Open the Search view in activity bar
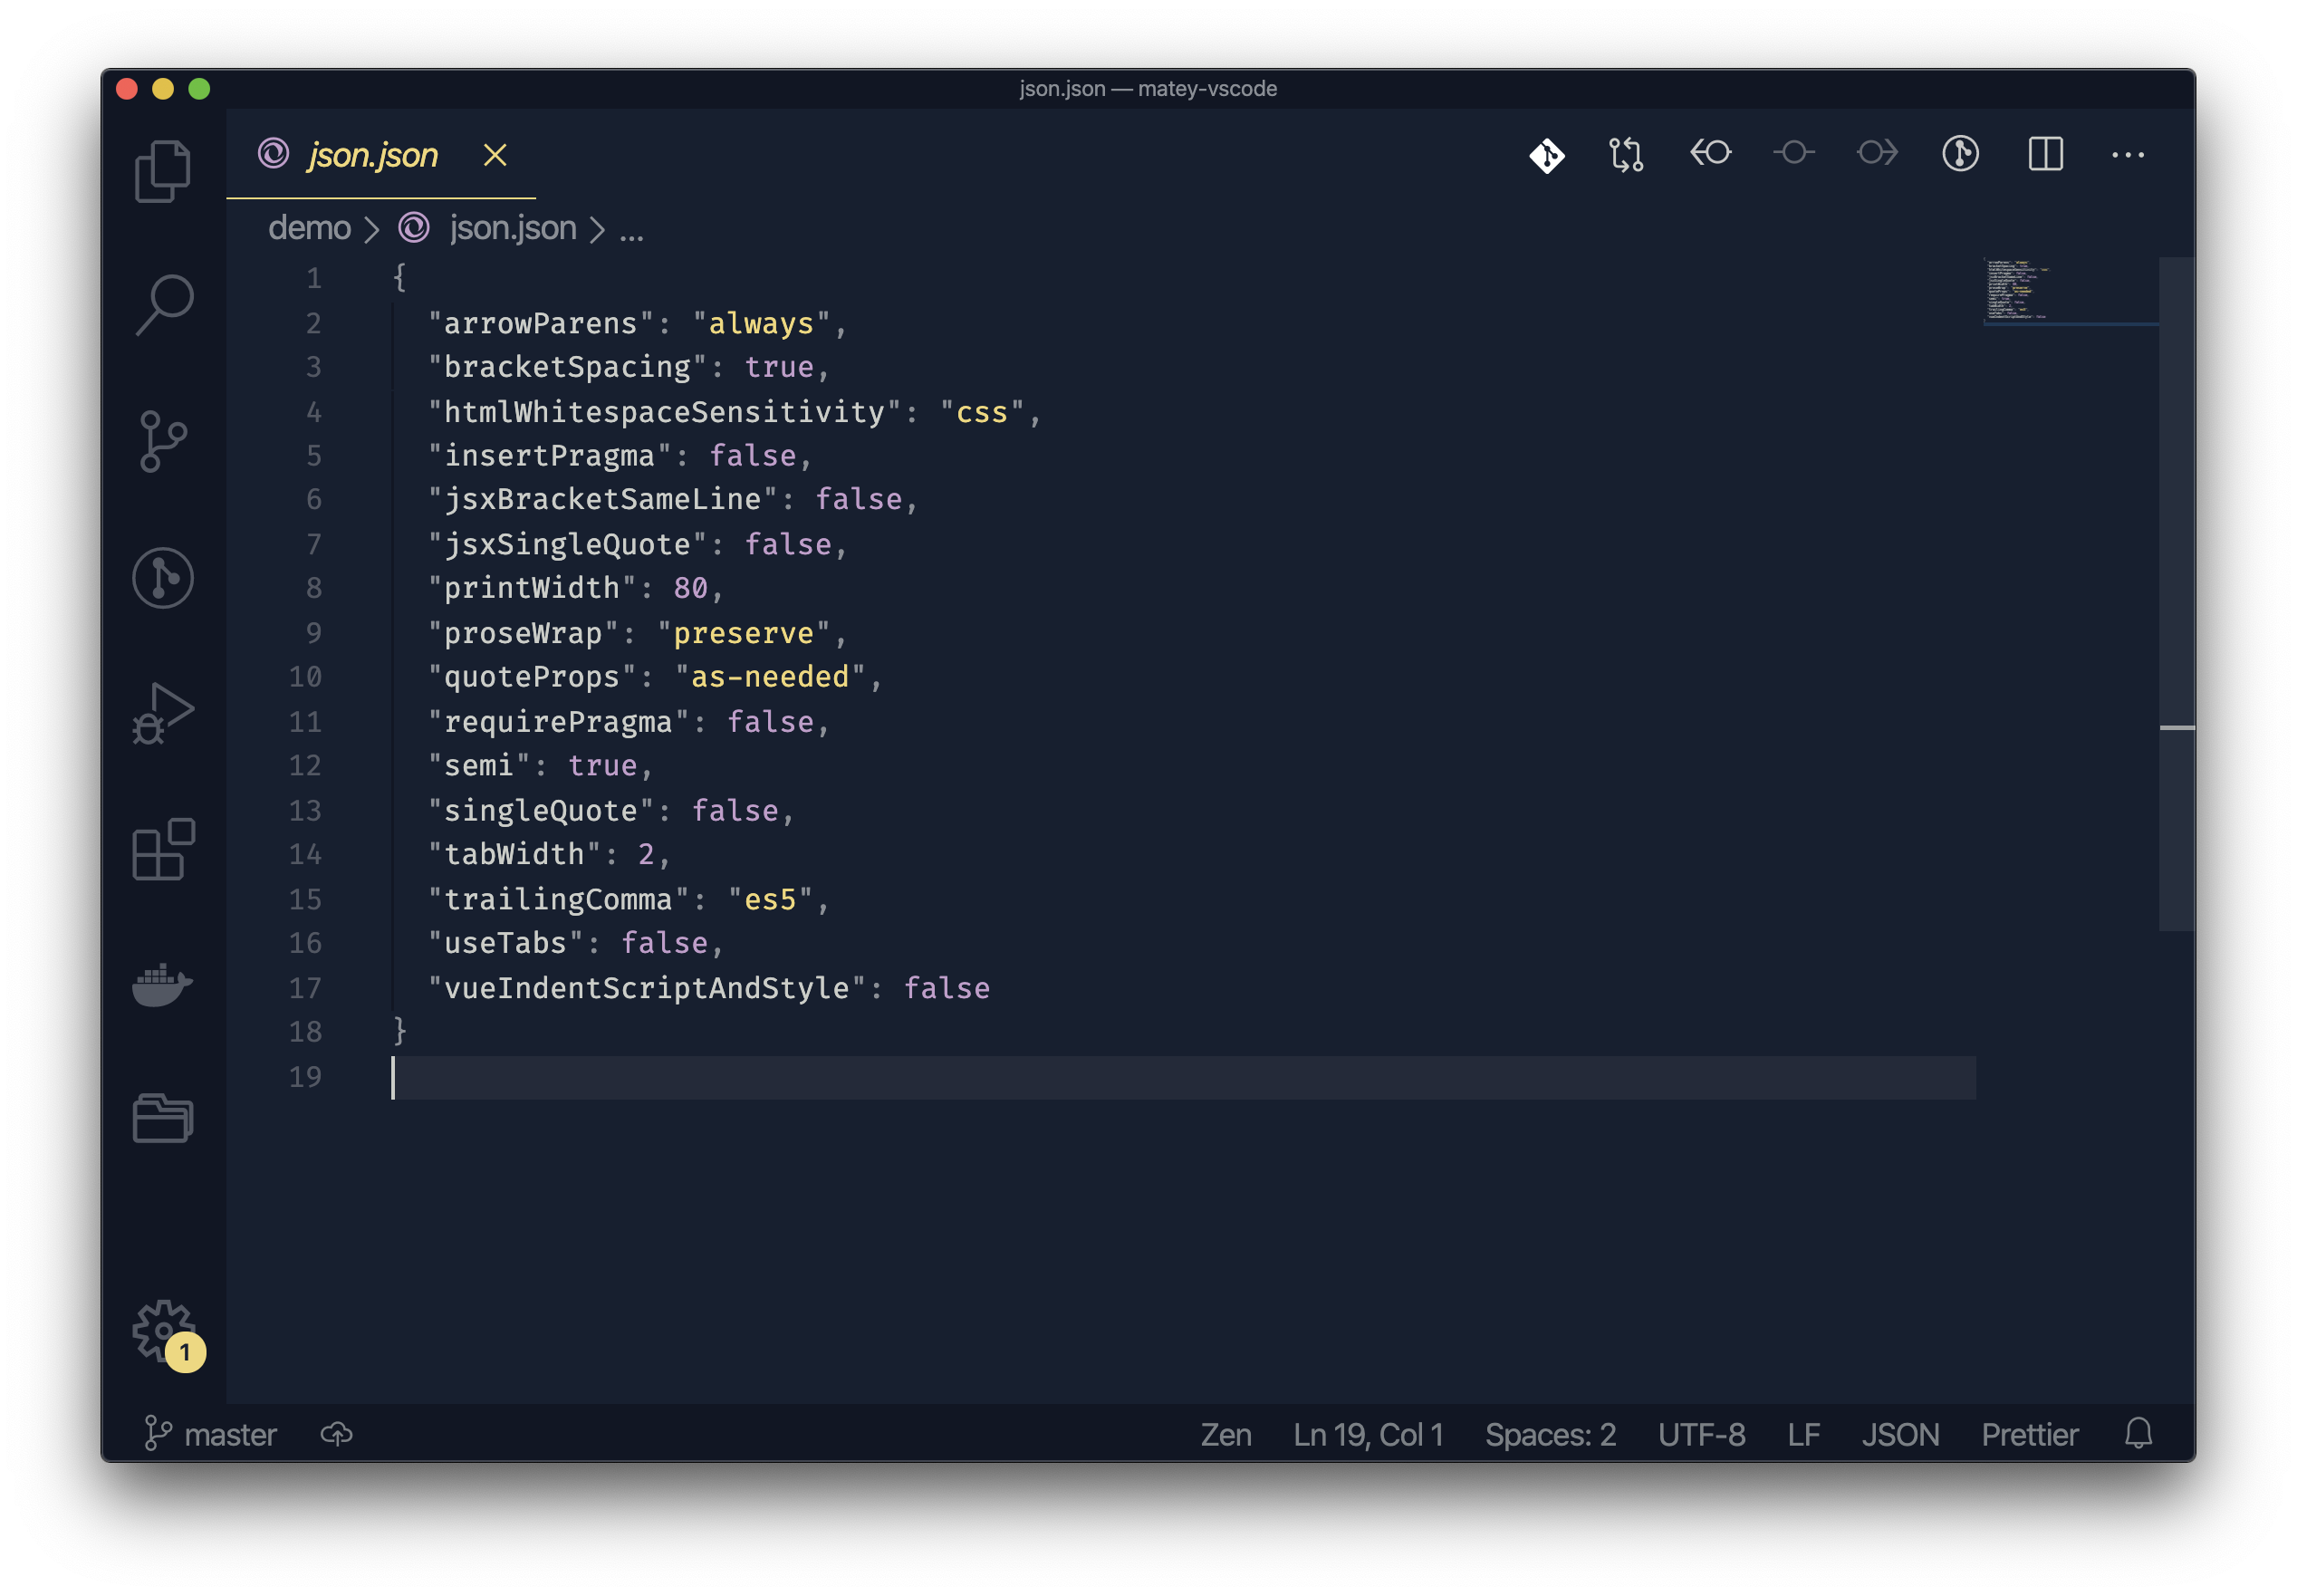 163,304
